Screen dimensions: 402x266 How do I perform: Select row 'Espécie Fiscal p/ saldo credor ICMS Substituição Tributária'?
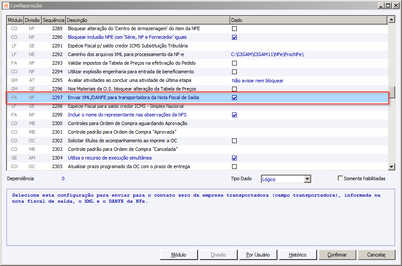[x=197, y=46]
